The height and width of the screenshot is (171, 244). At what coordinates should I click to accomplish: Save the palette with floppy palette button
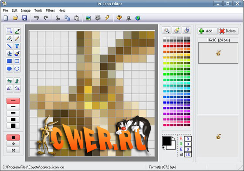click(x=186, y=30)
